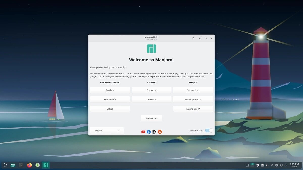
Task: Open the Forums link button
Action: coord(151,90)
